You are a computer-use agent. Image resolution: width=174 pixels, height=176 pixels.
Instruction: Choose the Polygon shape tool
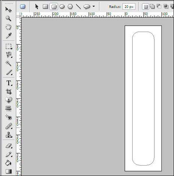coord(70,7)
